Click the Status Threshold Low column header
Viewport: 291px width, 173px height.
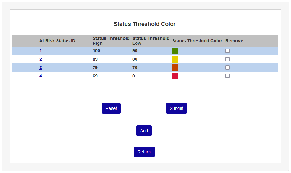click(x=151, y=41)
